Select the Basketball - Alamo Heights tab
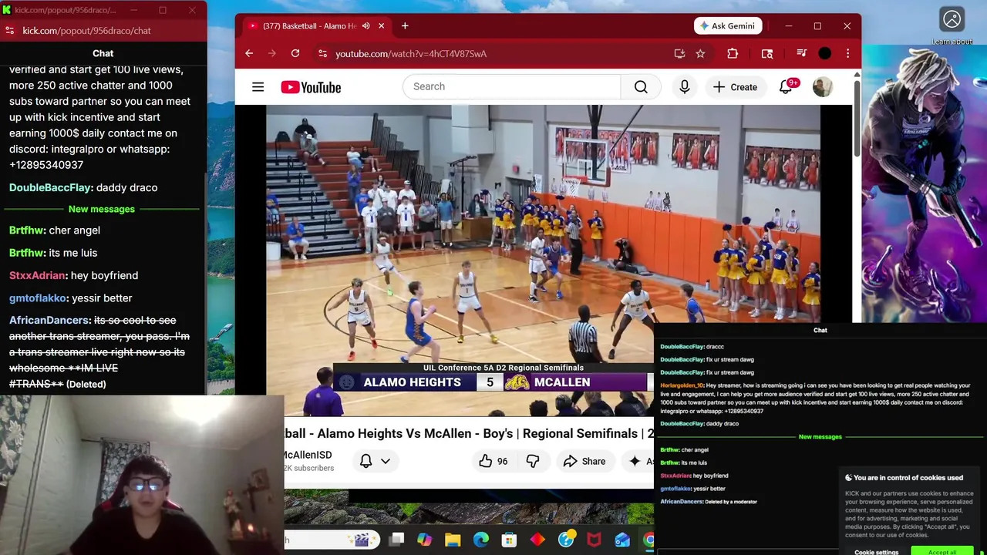 point(308,26)
